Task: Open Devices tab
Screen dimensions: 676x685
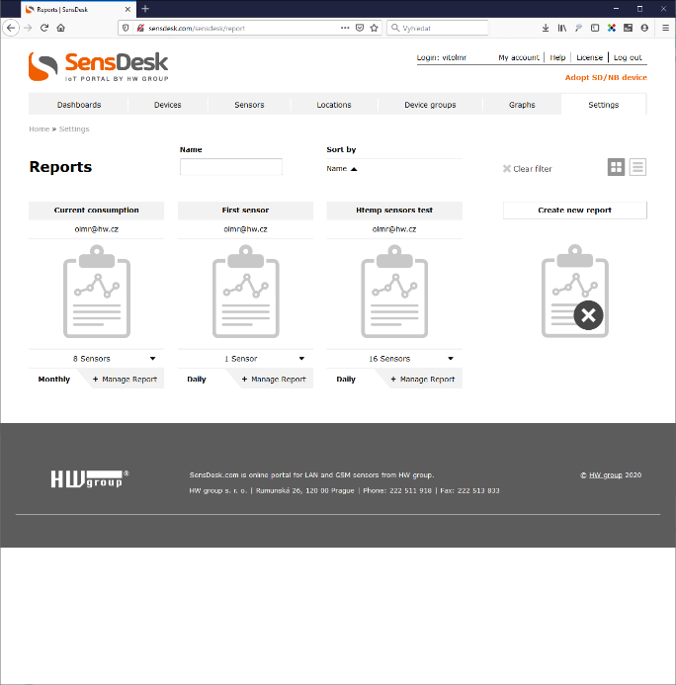Action: click(x=167, y=105)
